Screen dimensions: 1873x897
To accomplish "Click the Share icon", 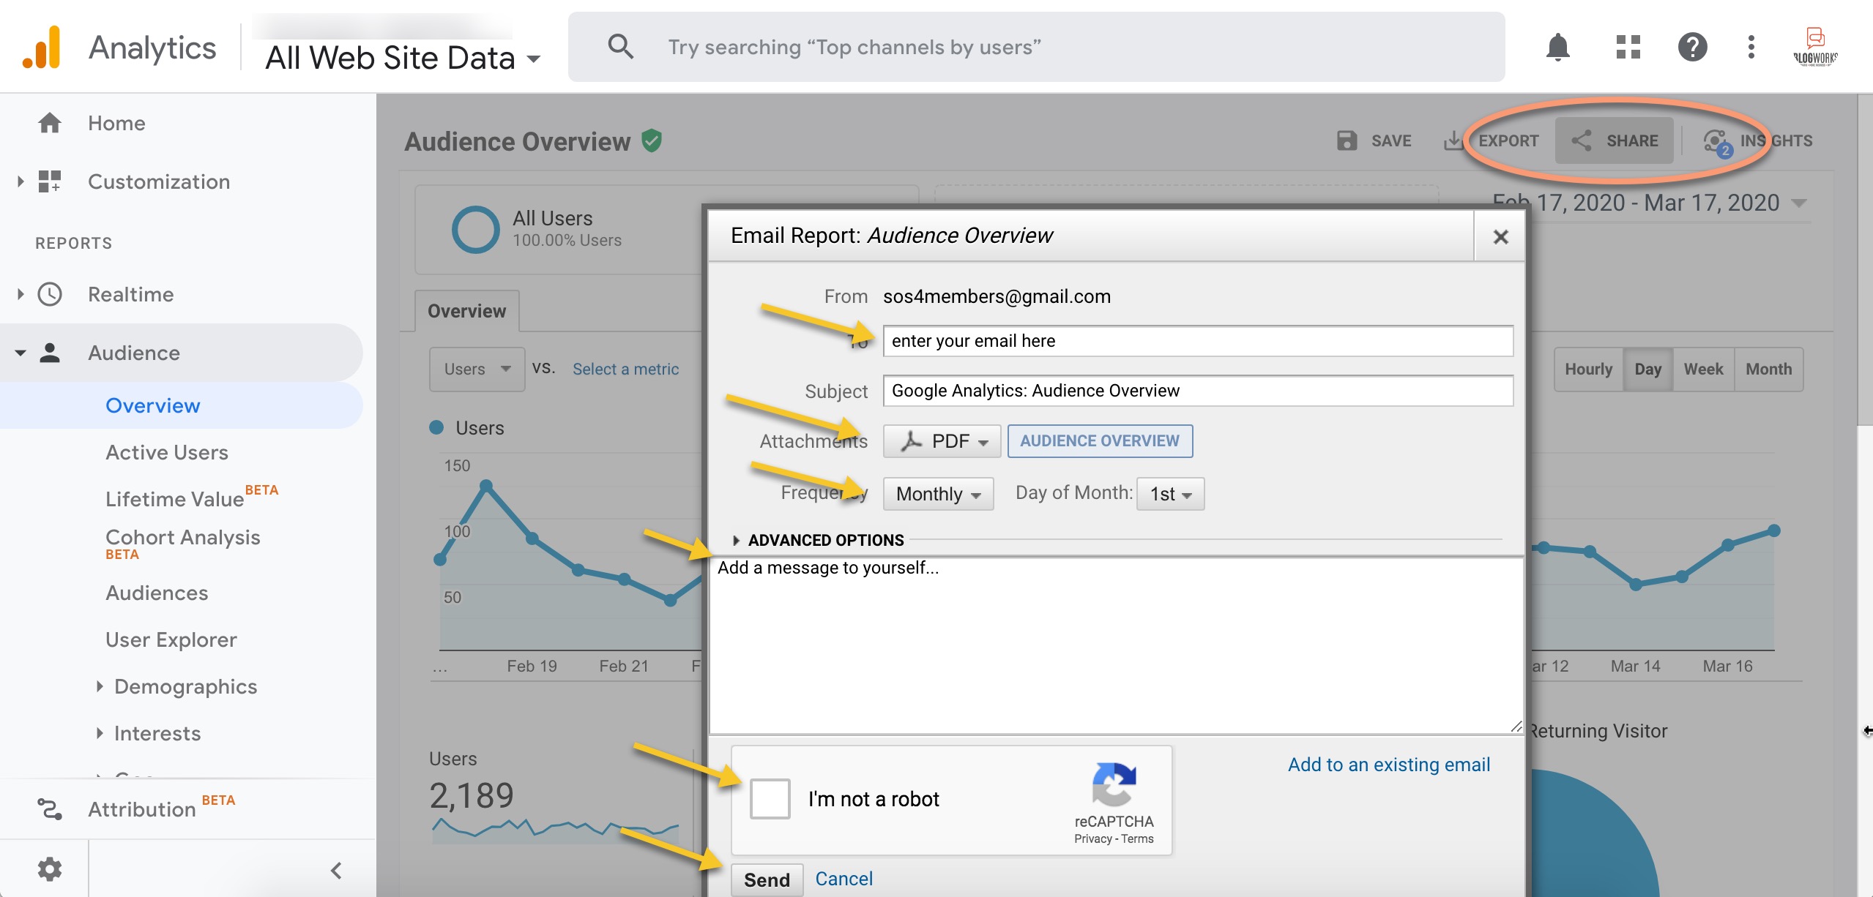I will [x=1582, y=140].
